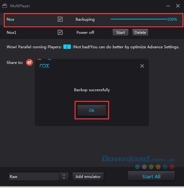Share to Weibo icon
184x188 pixels.
(x=29, y=62)
